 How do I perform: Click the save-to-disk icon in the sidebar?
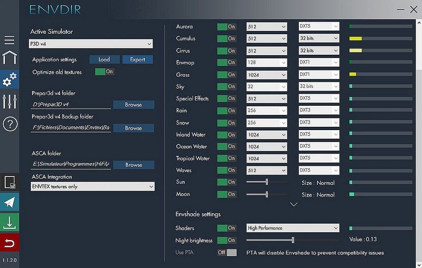pos(9,182)
